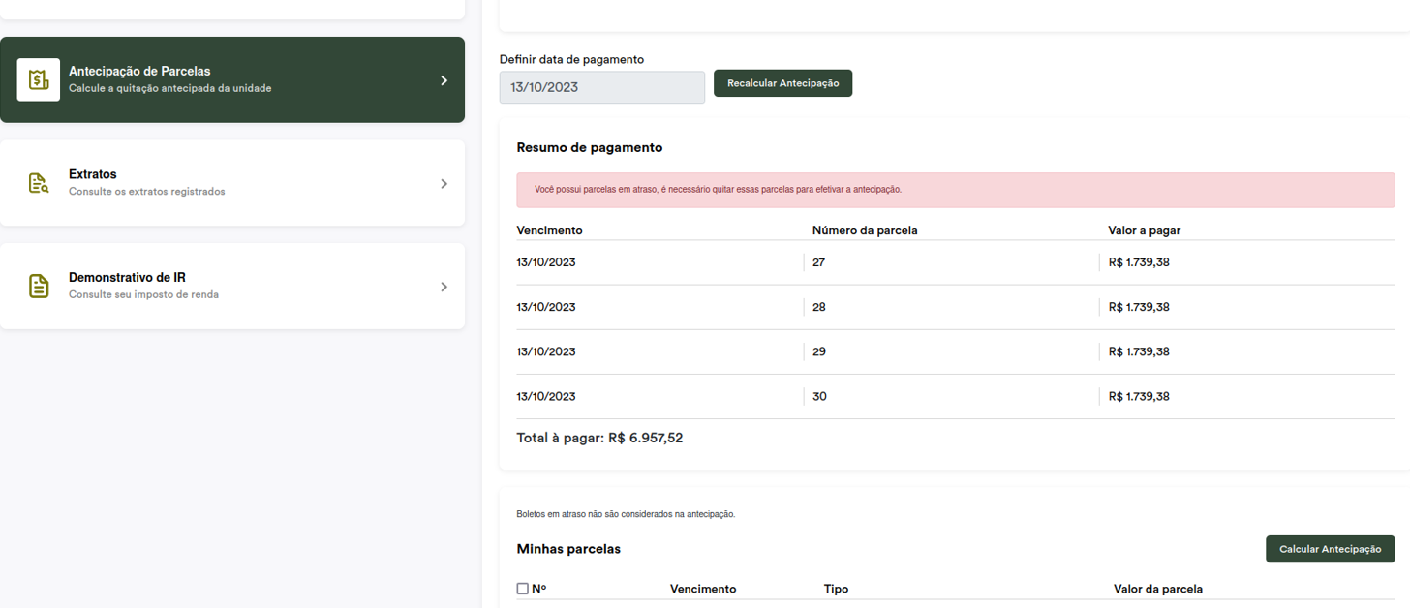Image resolution: width=1410 pixels, height=608 pixels.
Task: Click 'Consulte os extratos registrados' subtitle
Action: [x=147, y=192]
